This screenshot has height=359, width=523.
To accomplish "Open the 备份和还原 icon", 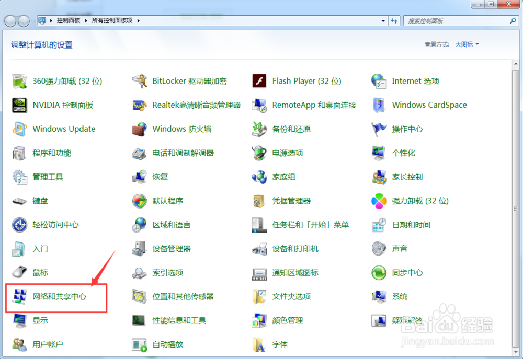I will click(259, 129).
